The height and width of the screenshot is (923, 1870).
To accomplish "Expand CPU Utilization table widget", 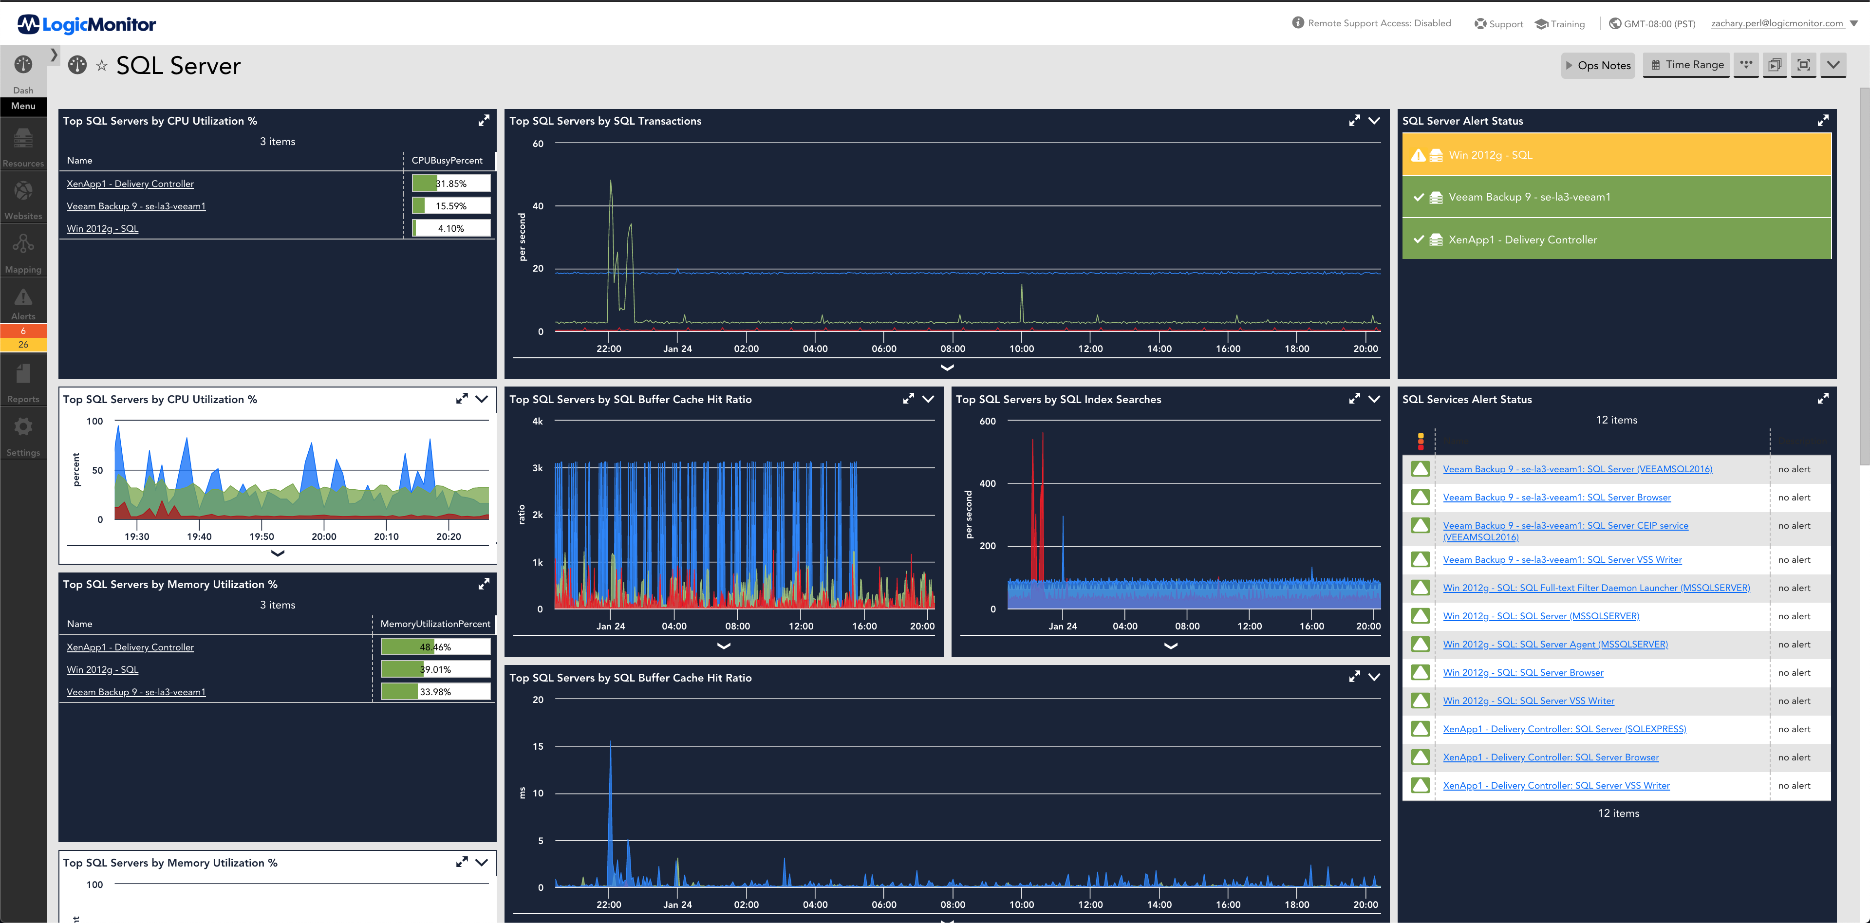I will click(x=484, y=120).
